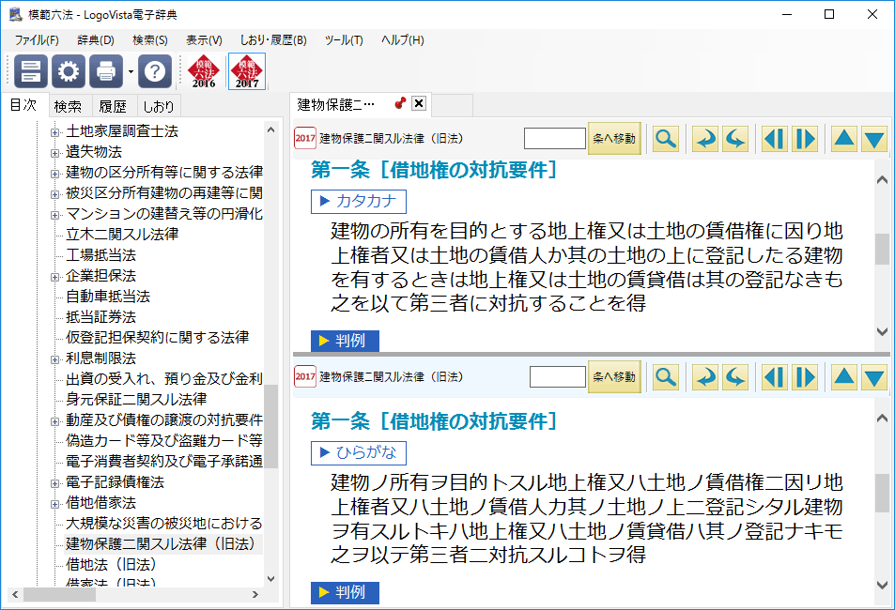Expand the 遺失物法 tree node
895x610 pixels.
pos(54,153)
